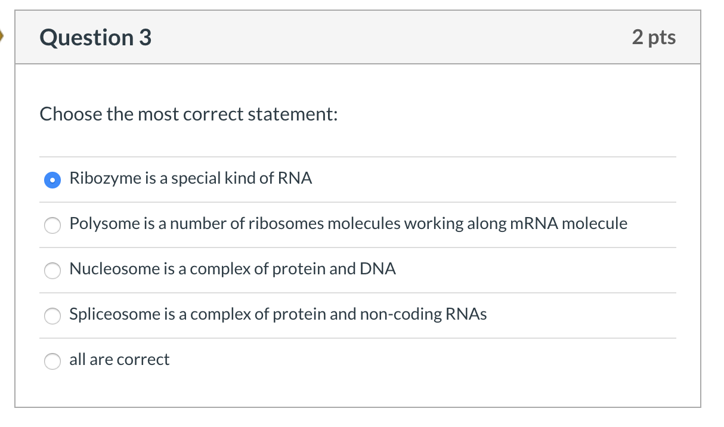Image resolution: width=724 pixels, height=427 pixels.
Task: Click the "all are correct" answer label
Action: coord(119,360)
